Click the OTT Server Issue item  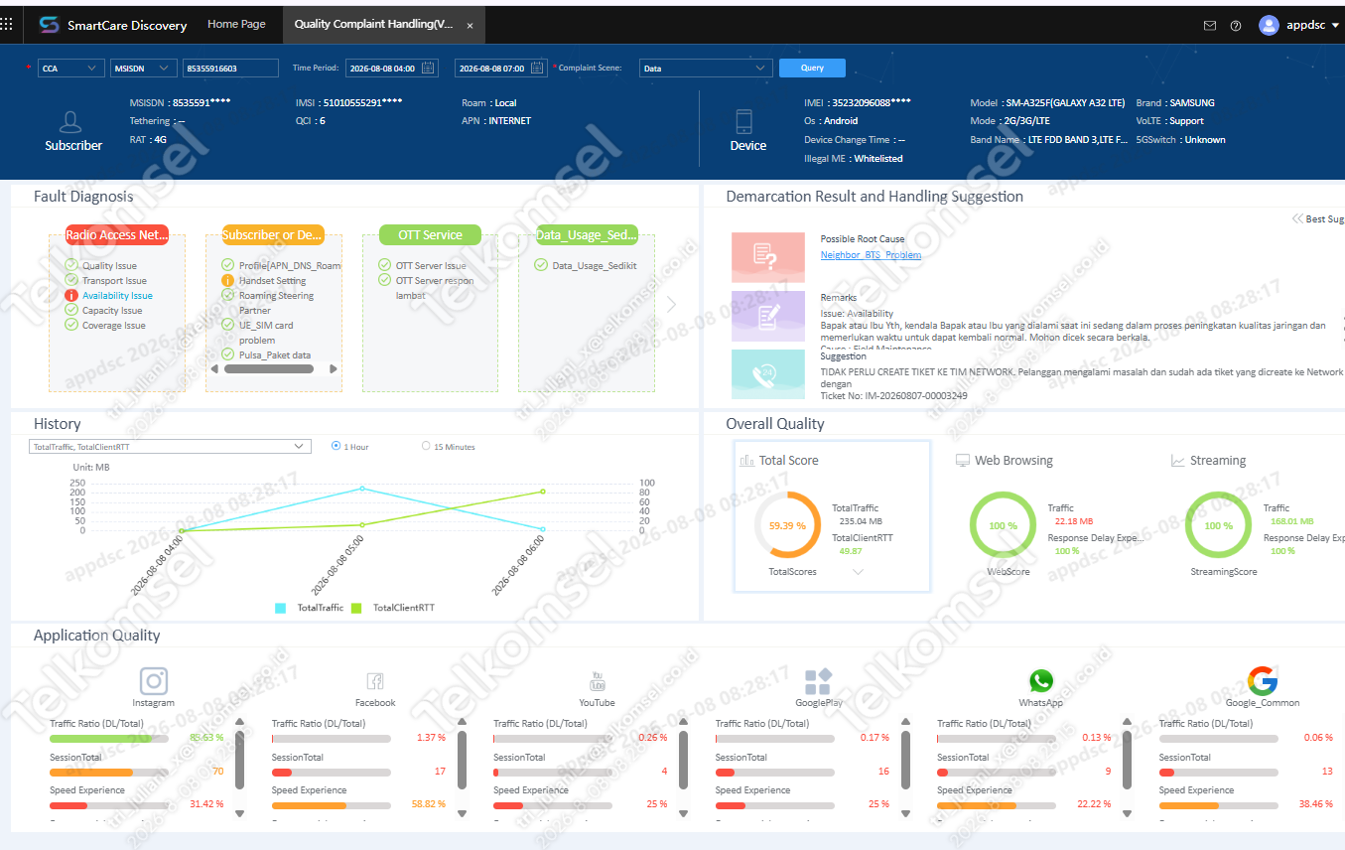coord(431,266)
